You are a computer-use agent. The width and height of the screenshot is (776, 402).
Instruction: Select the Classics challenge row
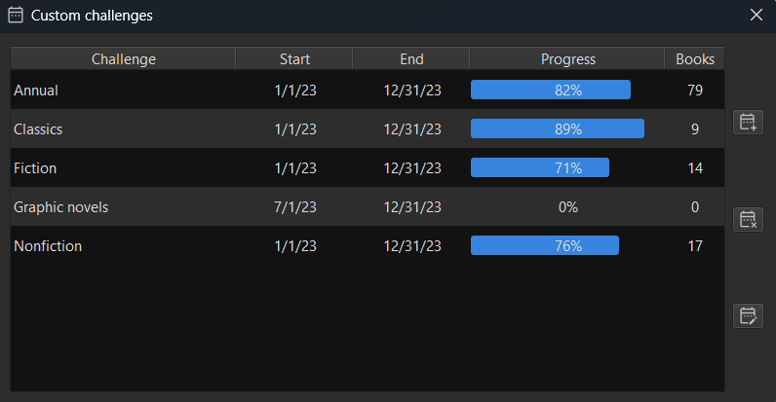pos(38,129)
